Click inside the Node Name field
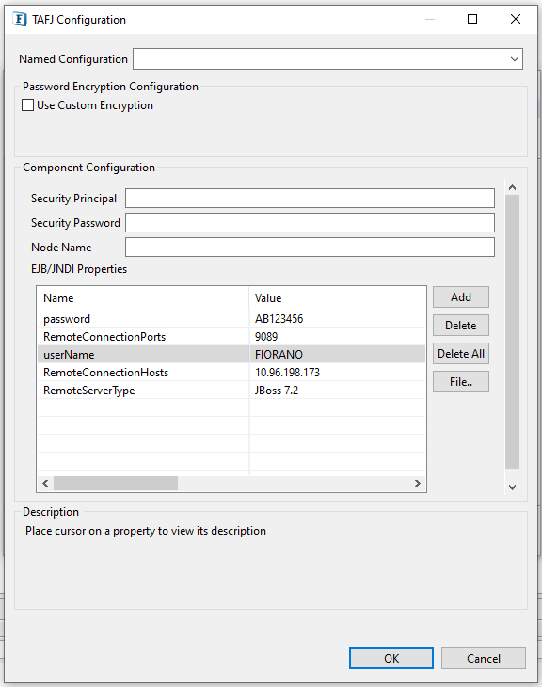 [310, 248]
